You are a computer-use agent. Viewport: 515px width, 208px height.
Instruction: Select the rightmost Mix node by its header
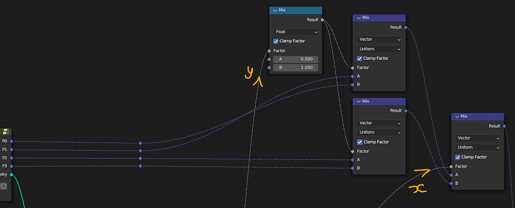478,116
